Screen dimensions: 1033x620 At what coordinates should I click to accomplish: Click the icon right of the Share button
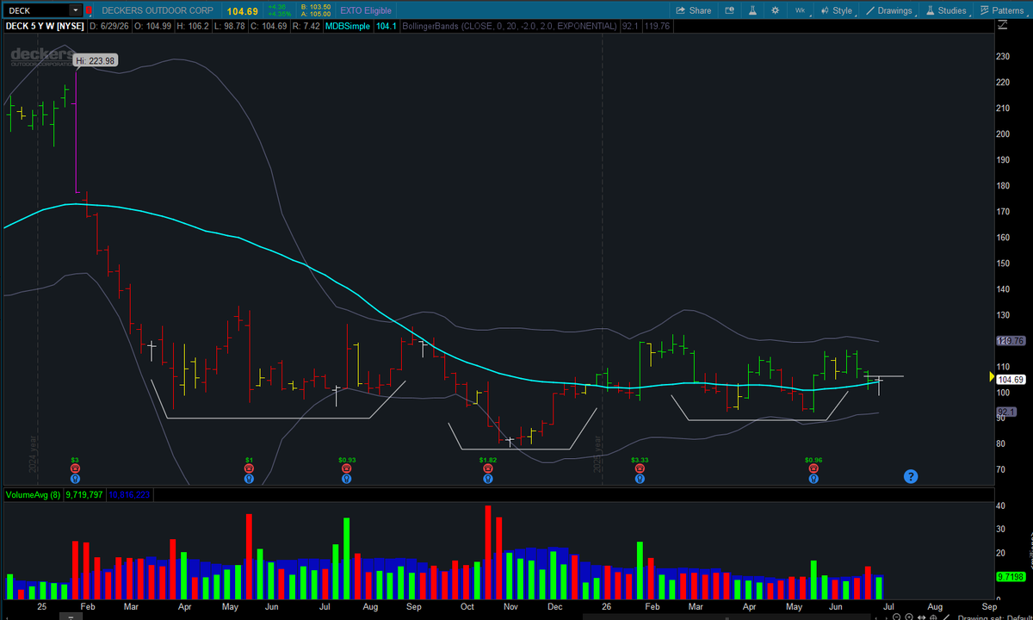click(x=729, y=10)
